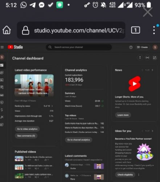The height and width of the screenshot is (182, 160).
Task: Open third published video thumbnail
Action: coord(19,176)
